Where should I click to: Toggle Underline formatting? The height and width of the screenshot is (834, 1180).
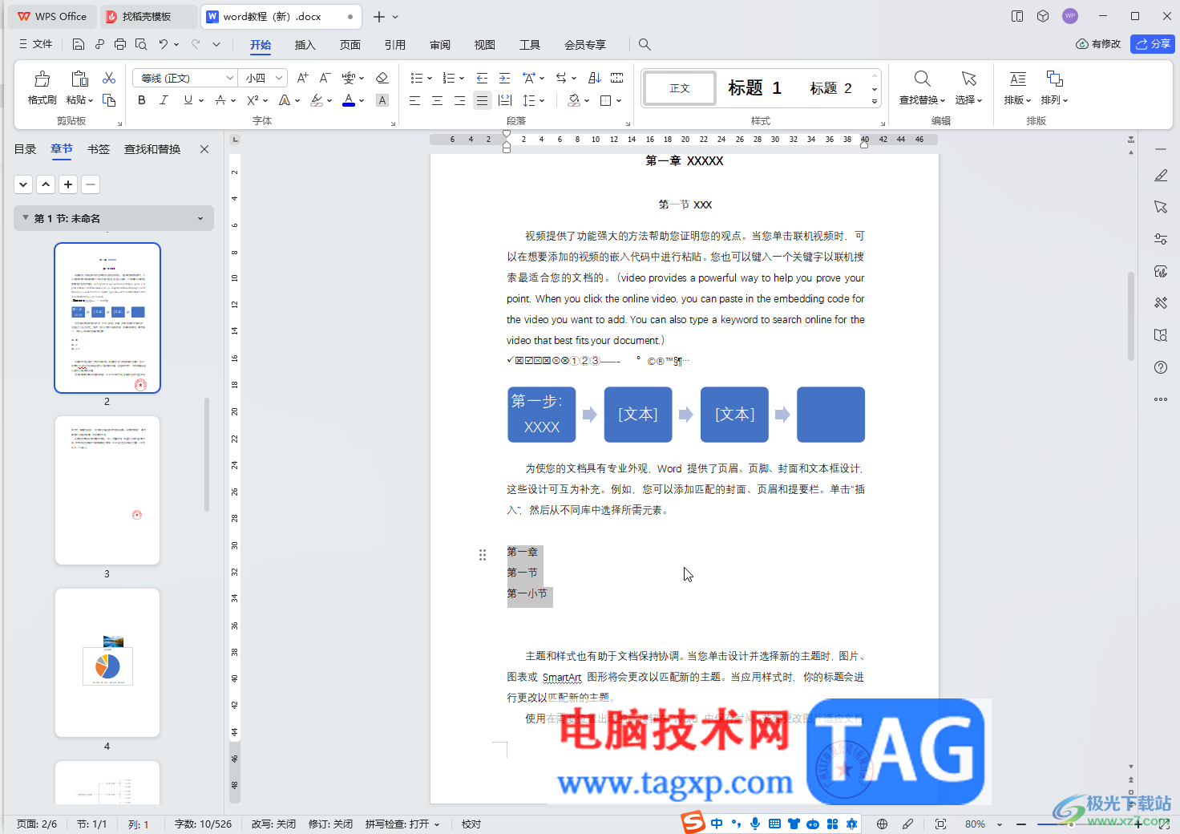click(188, 100)
